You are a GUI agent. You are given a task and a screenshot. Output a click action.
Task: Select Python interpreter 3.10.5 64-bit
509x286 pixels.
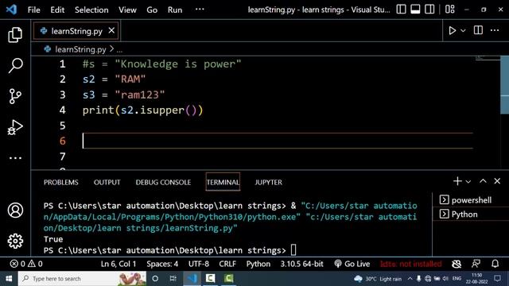click(301, 264)
